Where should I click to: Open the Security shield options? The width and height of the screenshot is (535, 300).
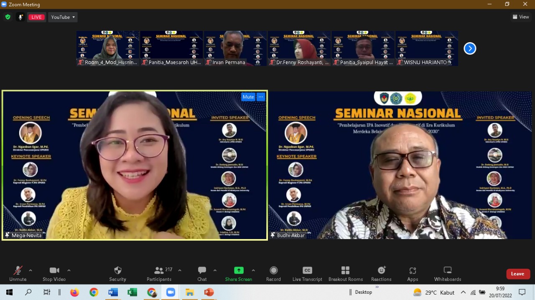click(117, 273)
